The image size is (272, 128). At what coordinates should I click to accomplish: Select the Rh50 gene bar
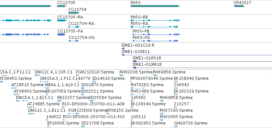pyautogui.click(x=155, y=6)
